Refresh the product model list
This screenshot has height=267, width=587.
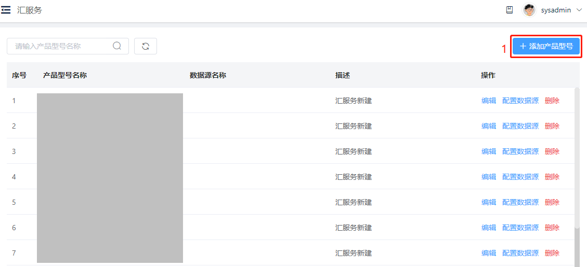pyautogui.click(x=145, y=46)
